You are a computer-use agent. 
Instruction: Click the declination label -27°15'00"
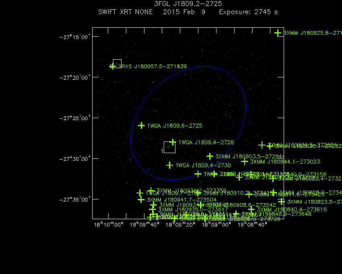coord(75,37)
